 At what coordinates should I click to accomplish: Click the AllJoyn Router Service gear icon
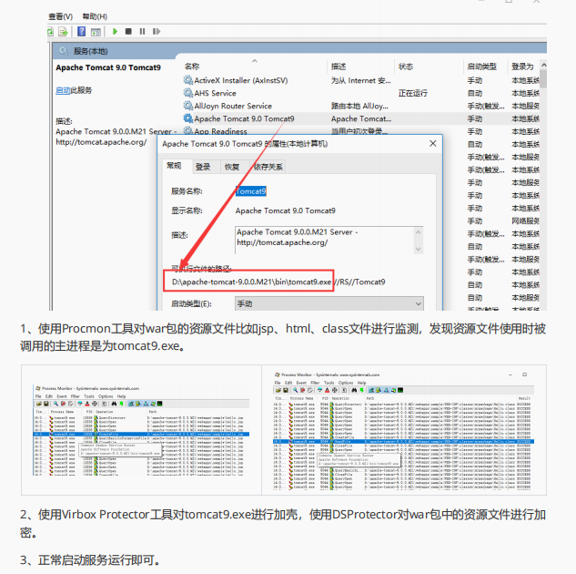click(188, 106)
